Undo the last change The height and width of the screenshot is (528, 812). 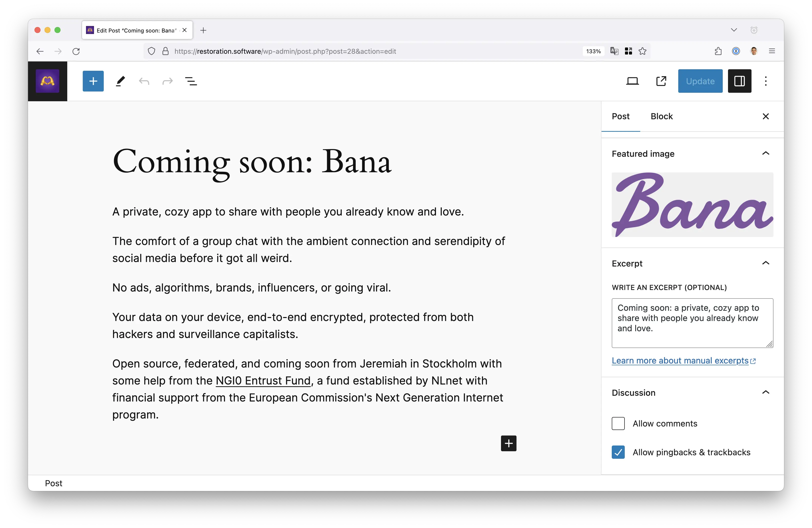[144, 81]
